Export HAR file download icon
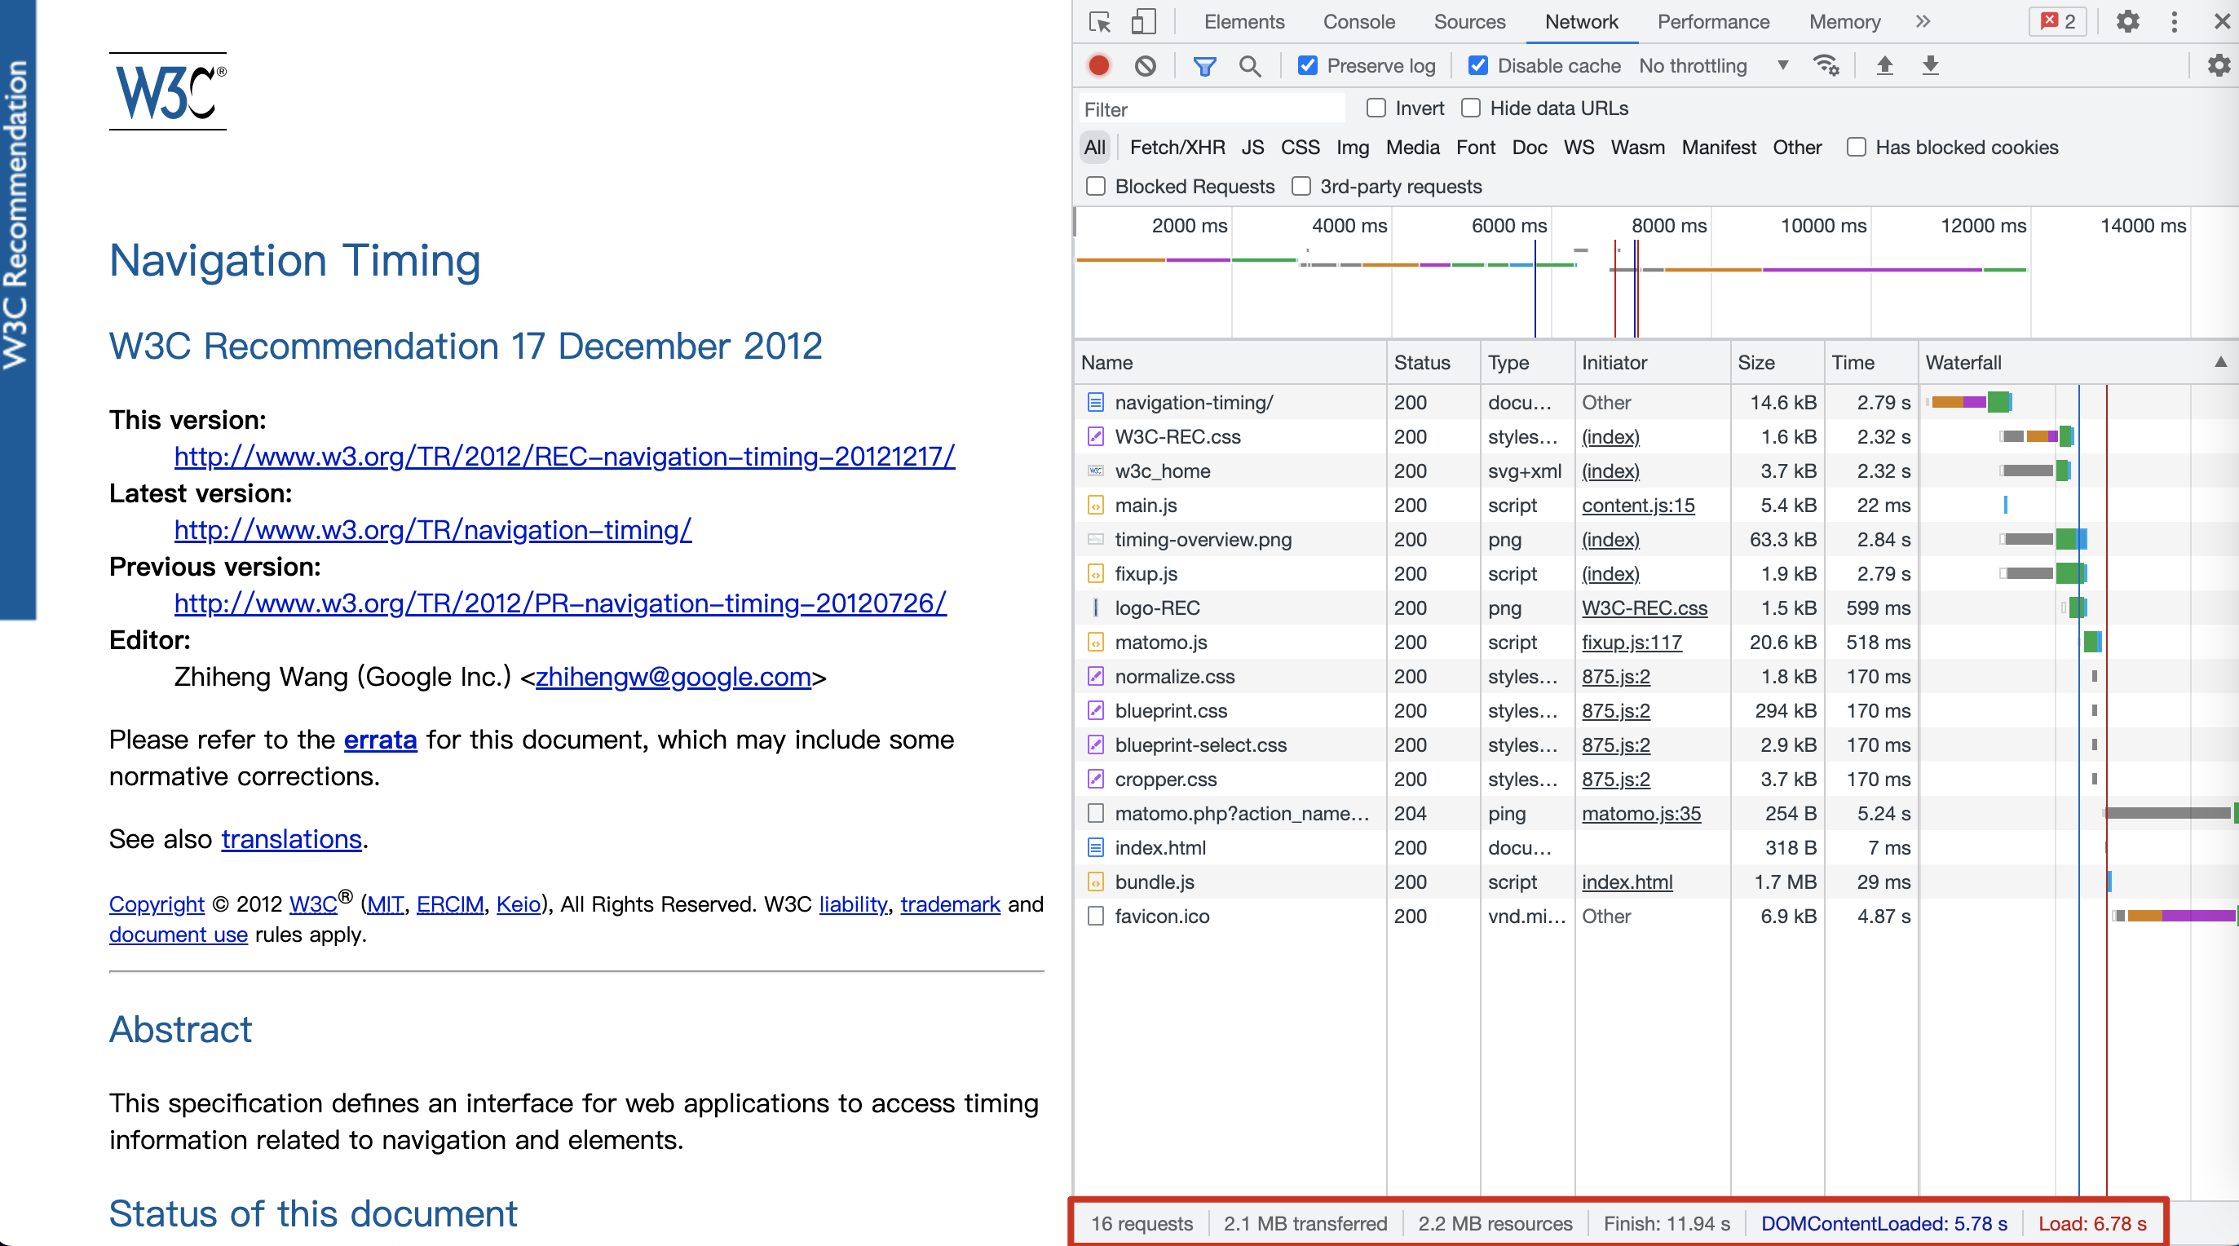 [x=1931, y=65]
